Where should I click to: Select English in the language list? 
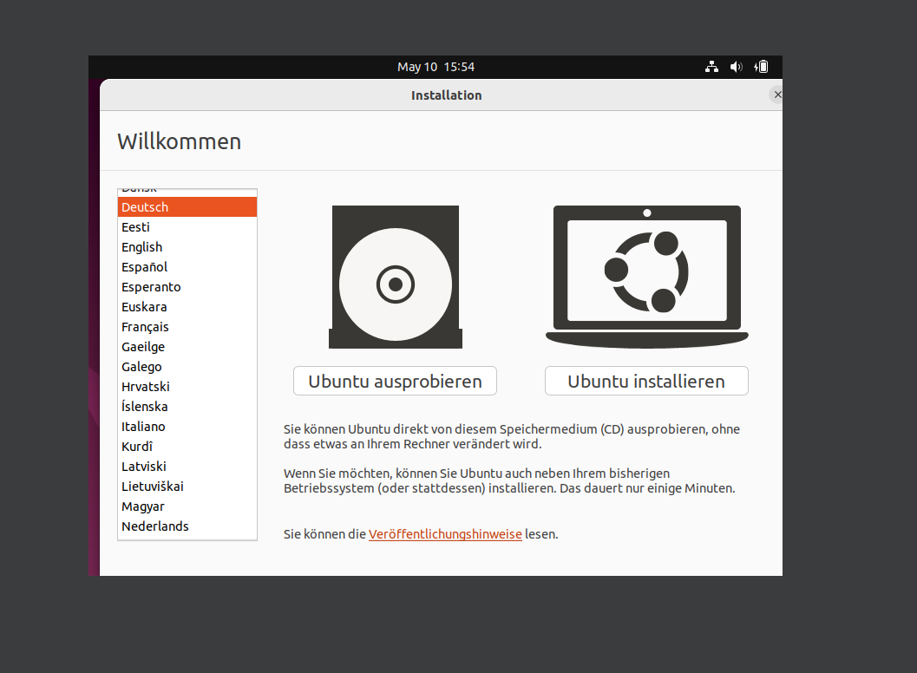click(187, 247)
